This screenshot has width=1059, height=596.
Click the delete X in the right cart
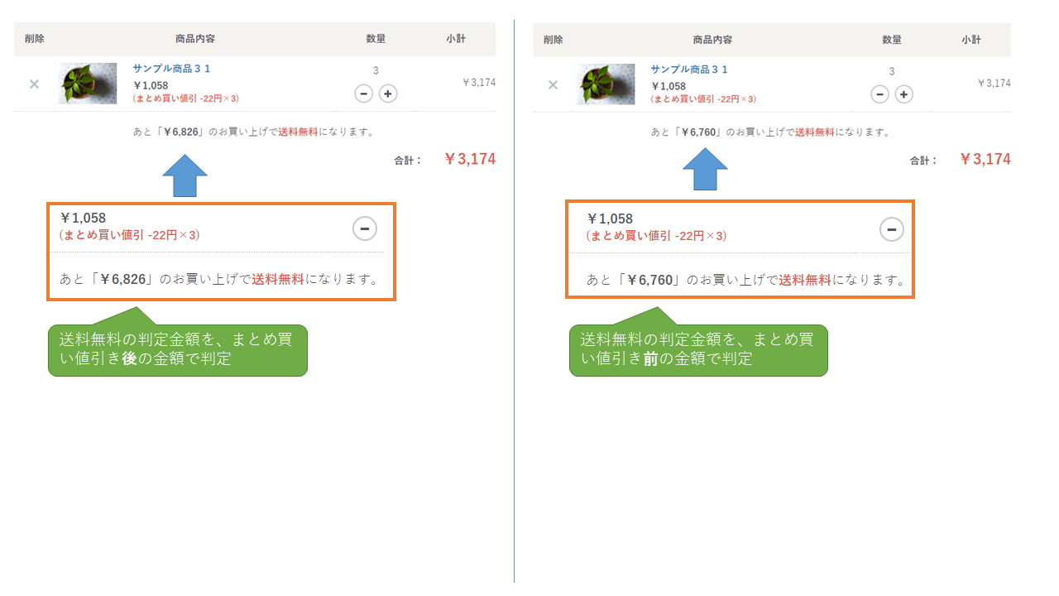click(553, 84)
